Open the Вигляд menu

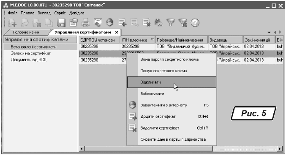(x=44, y=13)
